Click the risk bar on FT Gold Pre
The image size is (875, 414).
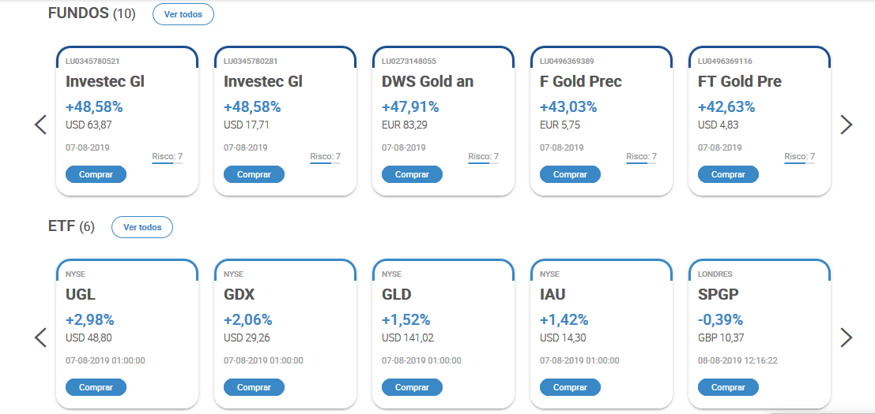click(799, 163)
